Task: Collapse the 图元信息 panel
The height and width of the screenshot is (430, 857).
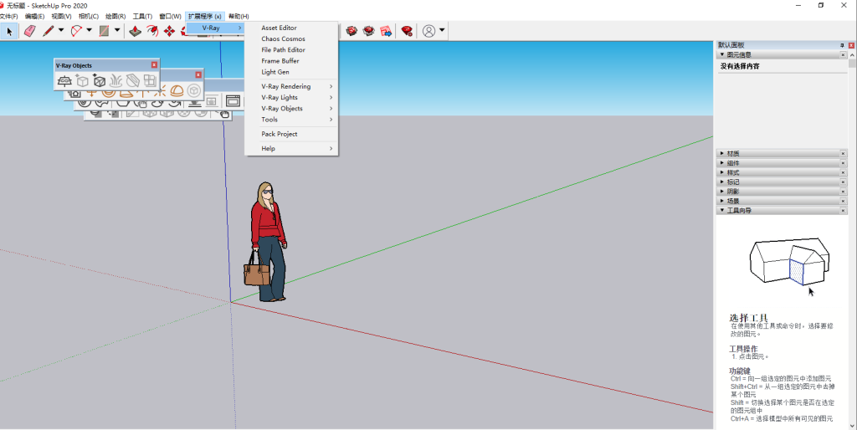Action: (x=722, y=54)
